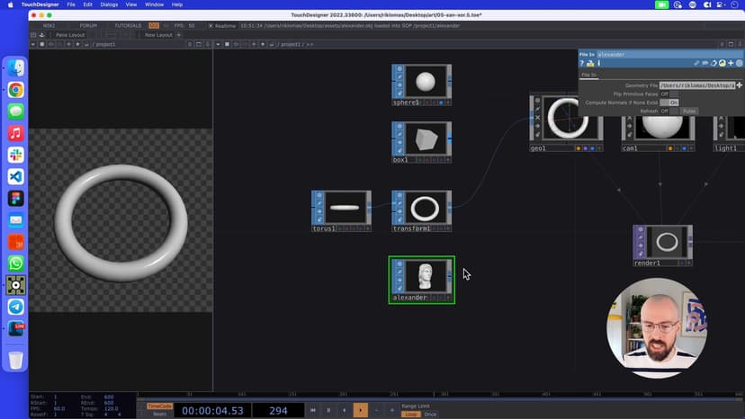The width and height of the screenshot is (745, 419).
Task: Click the plus icon beside Geometry File
Action: (x=740, y=85)
